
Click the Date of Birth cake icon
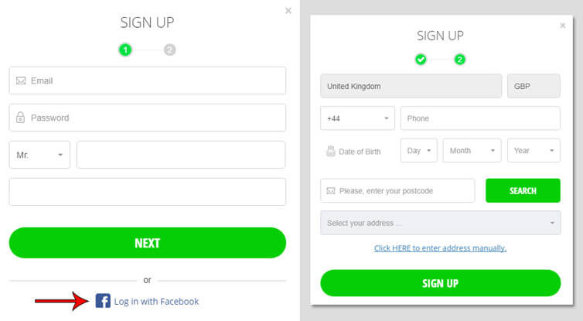tap(330, 151)
